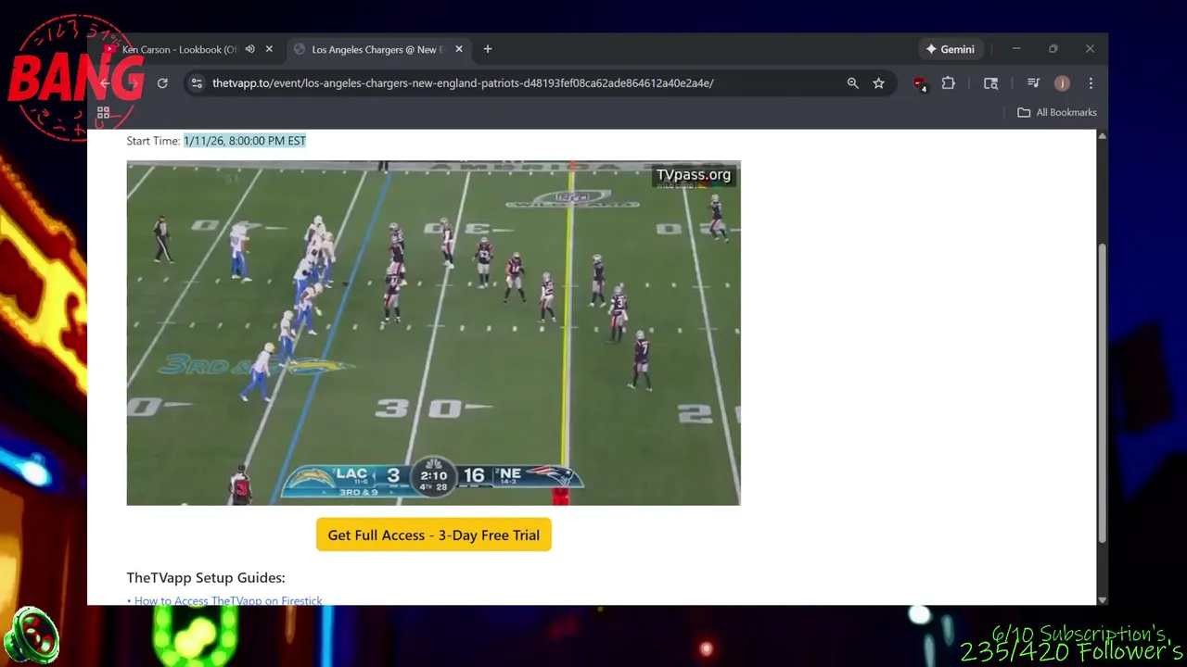Screen dimensions: 1187x667
Task: Select the Los Angeles Chargers @ New England tab
Action: click(x=377, y=49)
